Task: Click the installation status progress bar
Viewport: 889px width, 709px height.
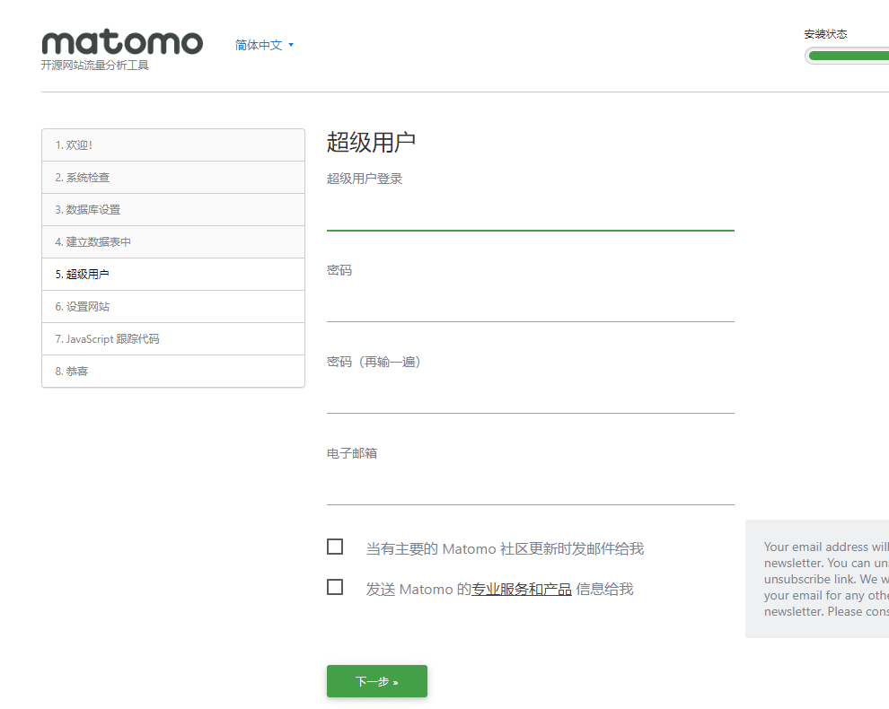Action: [x=849, y=56]
